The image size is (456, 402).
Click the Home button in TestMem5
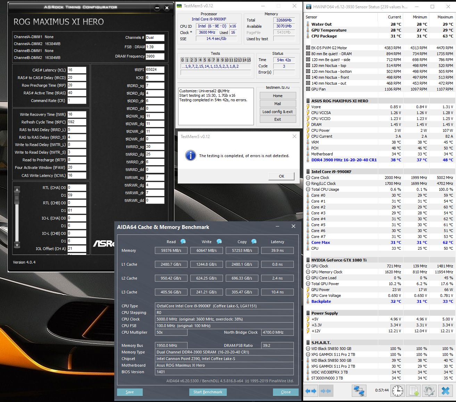[278, 96]
